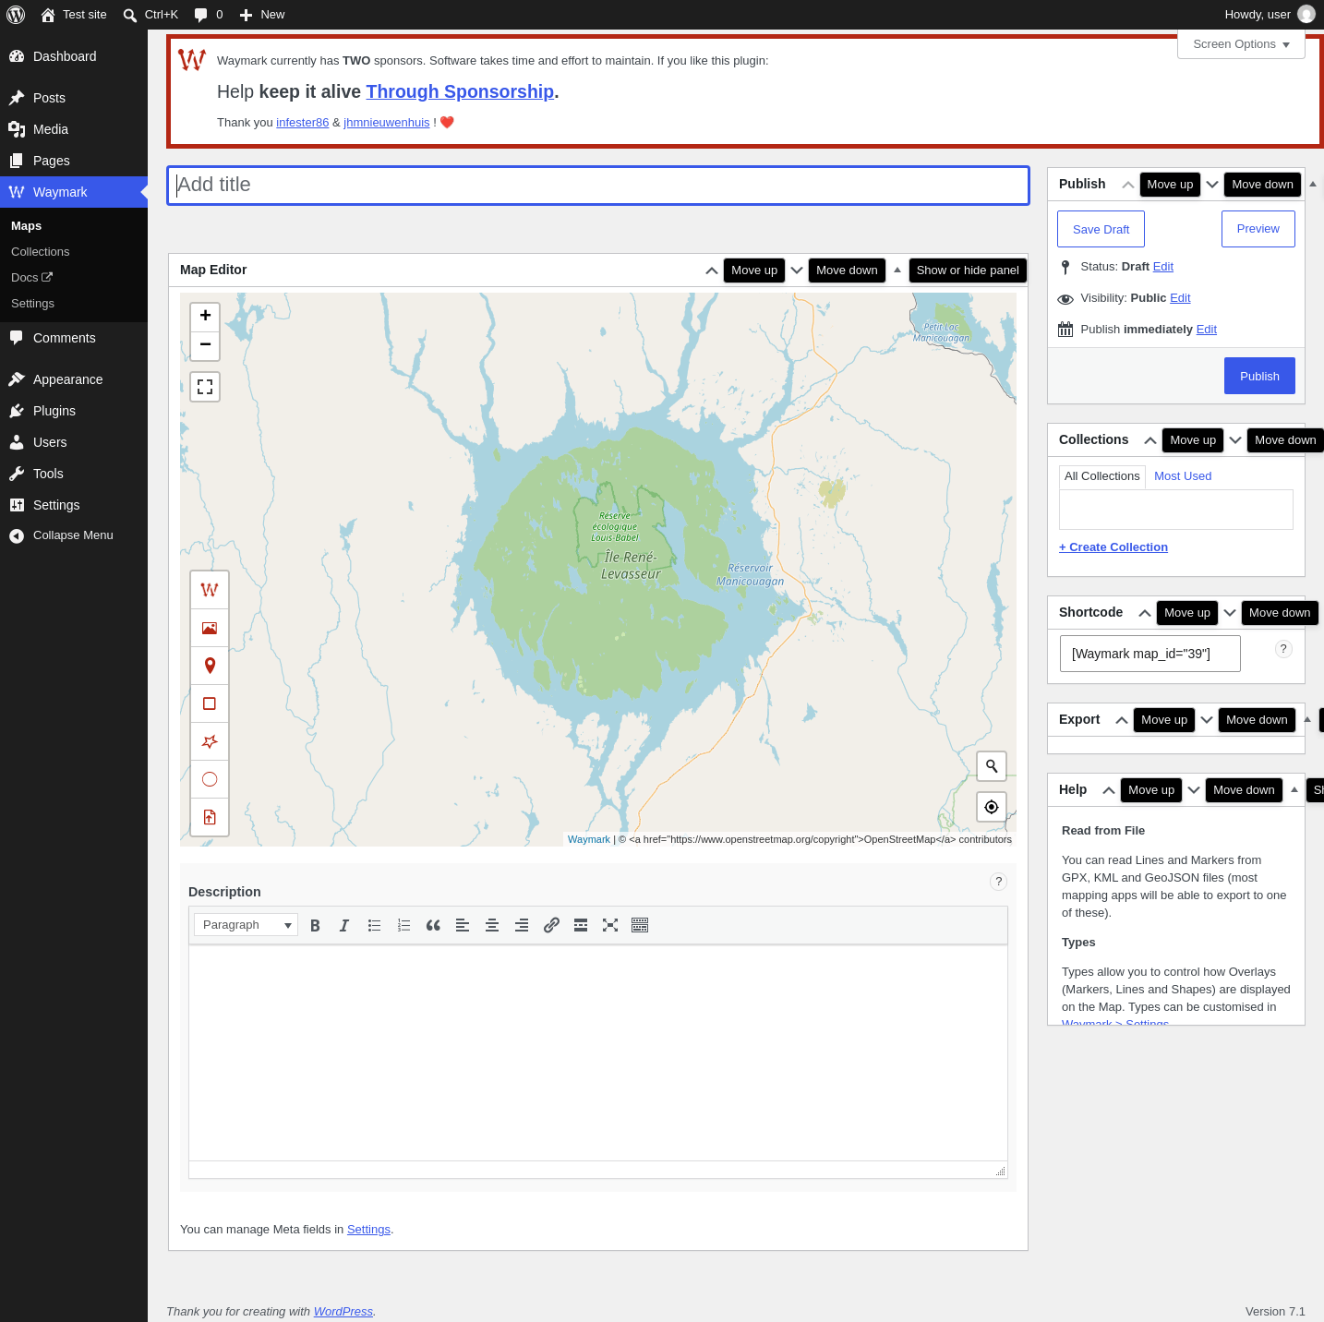The width and height of the screenshot is (1324, 1322).
Task: Open the Collections submenu under Waymark
Action: tap(41, 252)
